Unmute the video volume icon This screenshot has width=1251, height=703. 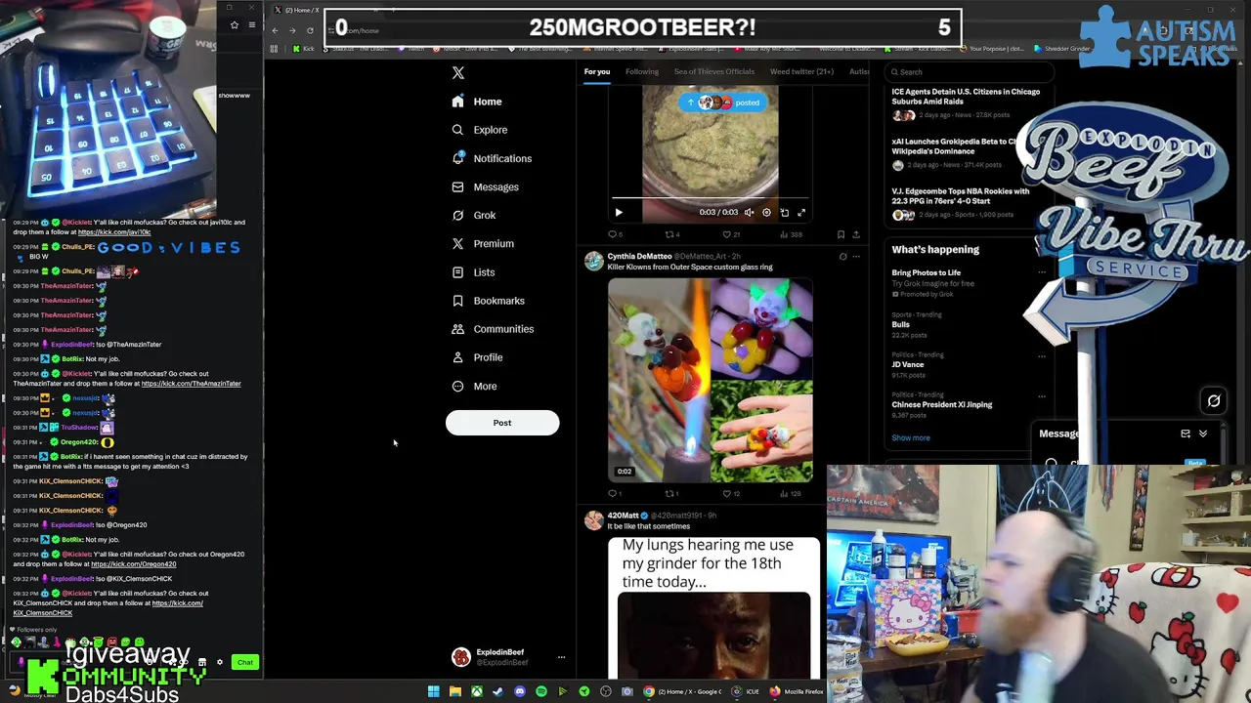tap(749, 212)
